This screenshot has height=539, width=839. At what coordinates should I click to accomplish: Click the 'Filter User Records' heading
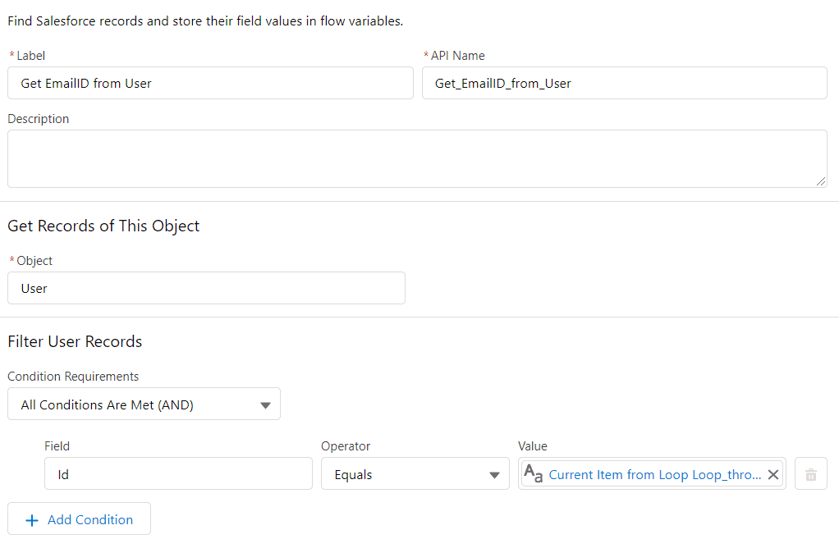tap(75, 341)
